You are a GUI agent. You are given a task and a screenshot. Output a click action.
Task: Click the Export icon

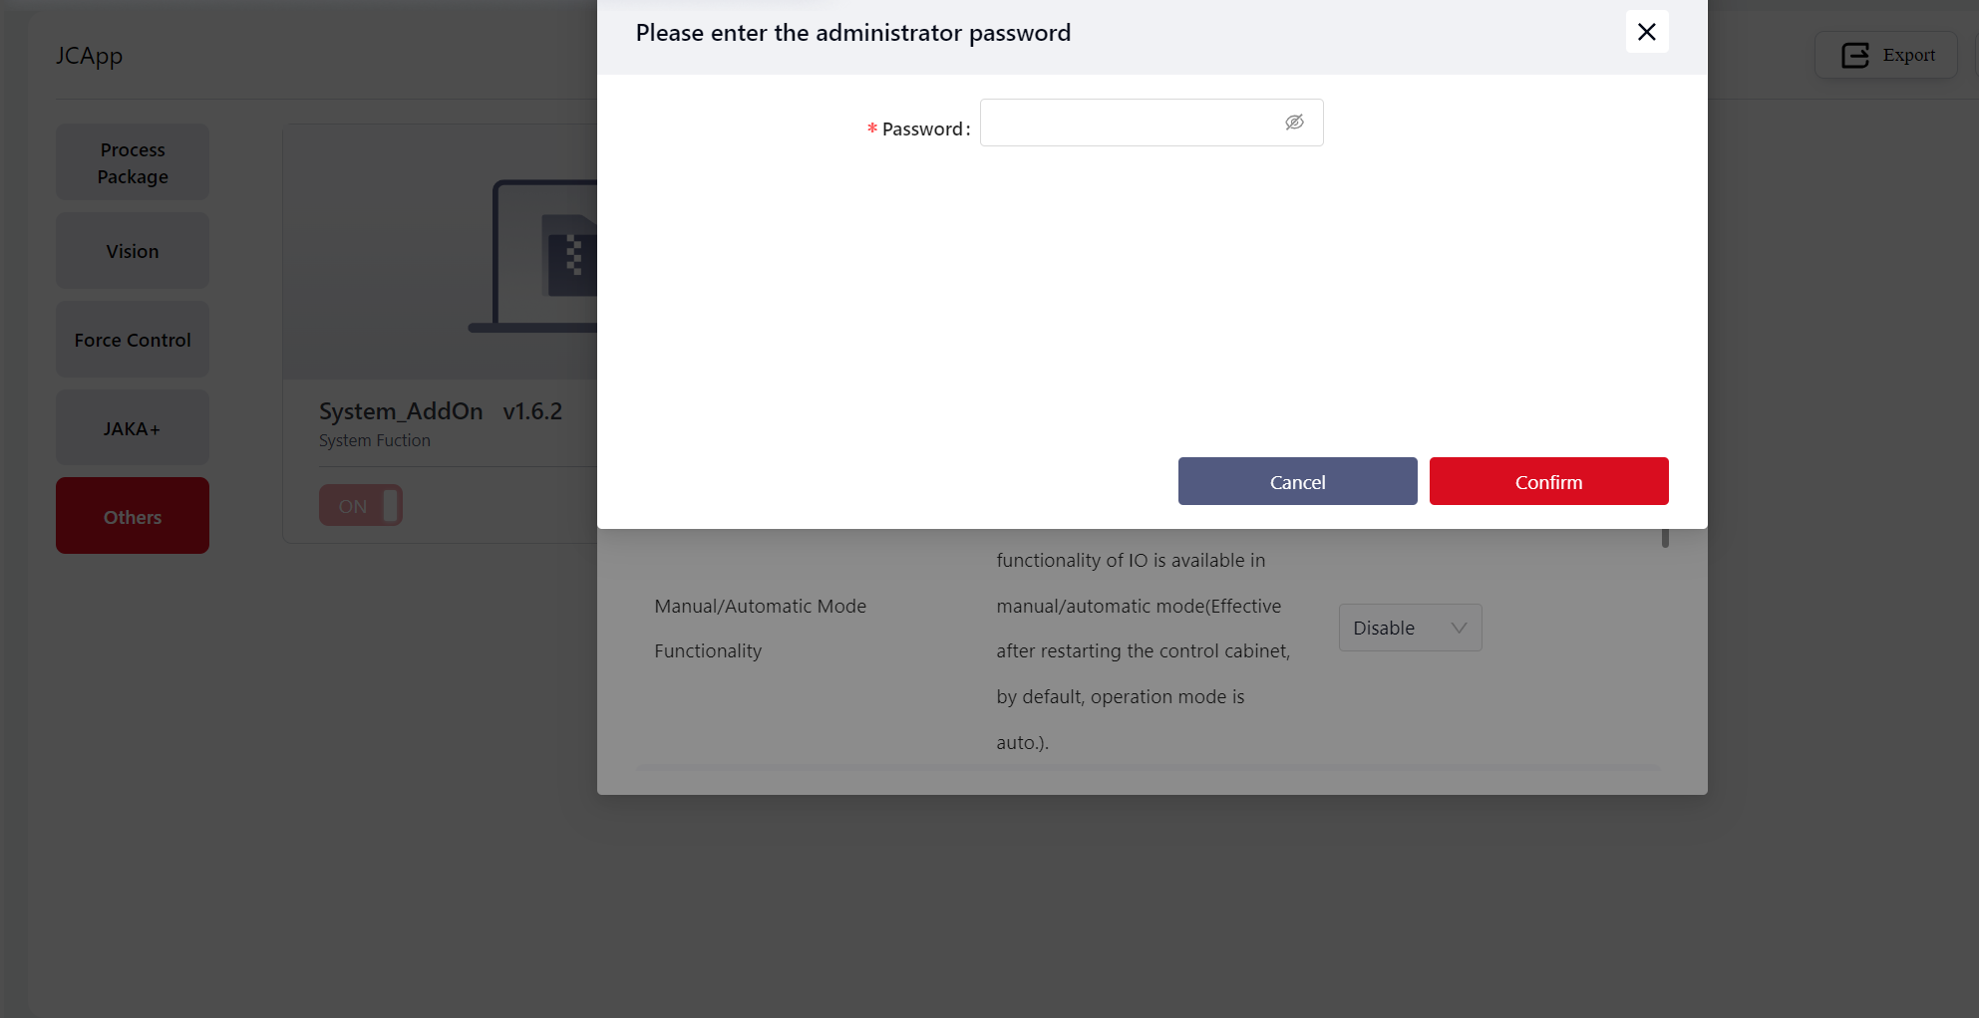pos(1854,56)
